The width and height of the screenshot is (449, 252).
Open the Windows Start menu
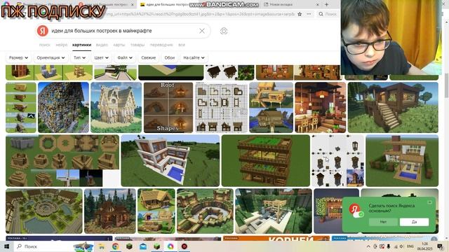[6, 246]
